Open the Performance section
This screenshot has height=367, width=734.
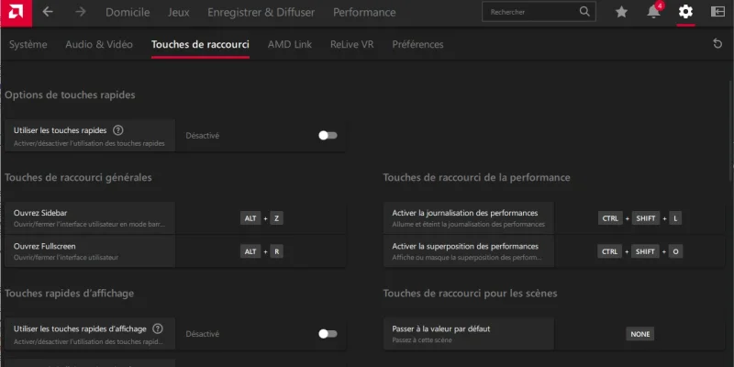(x=364, y=13)
